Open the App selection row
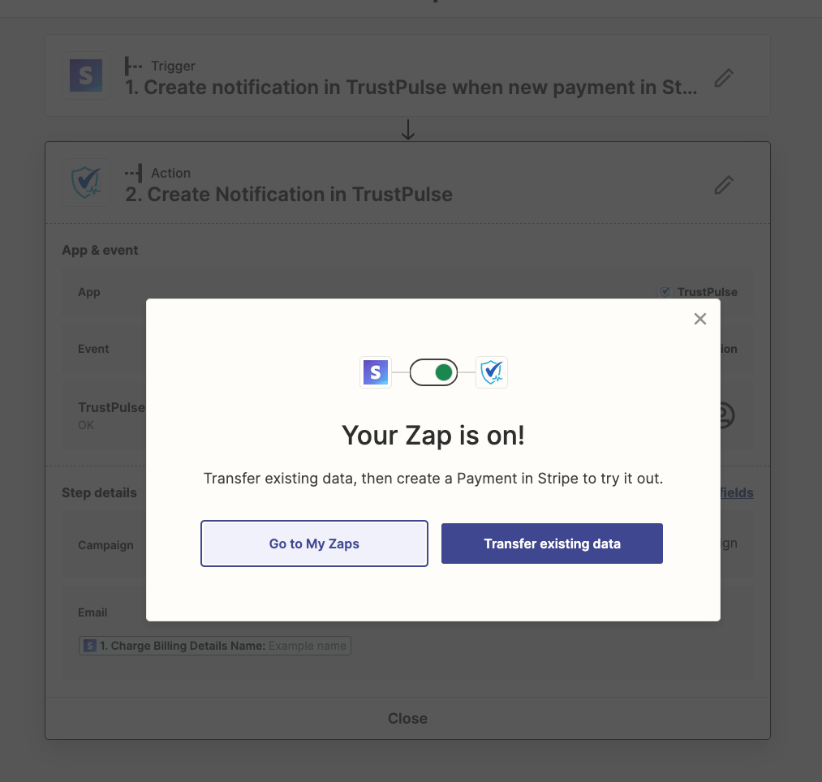 point(105,292)
